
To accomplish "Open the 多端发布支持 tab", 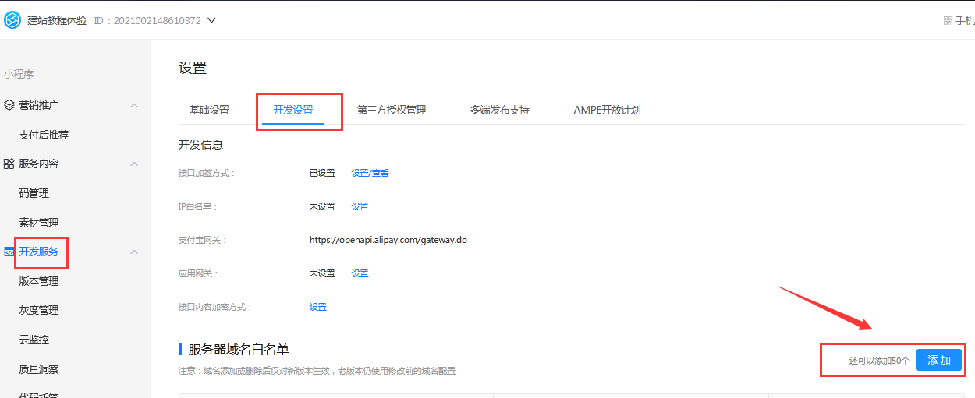I will pos(499,110).
